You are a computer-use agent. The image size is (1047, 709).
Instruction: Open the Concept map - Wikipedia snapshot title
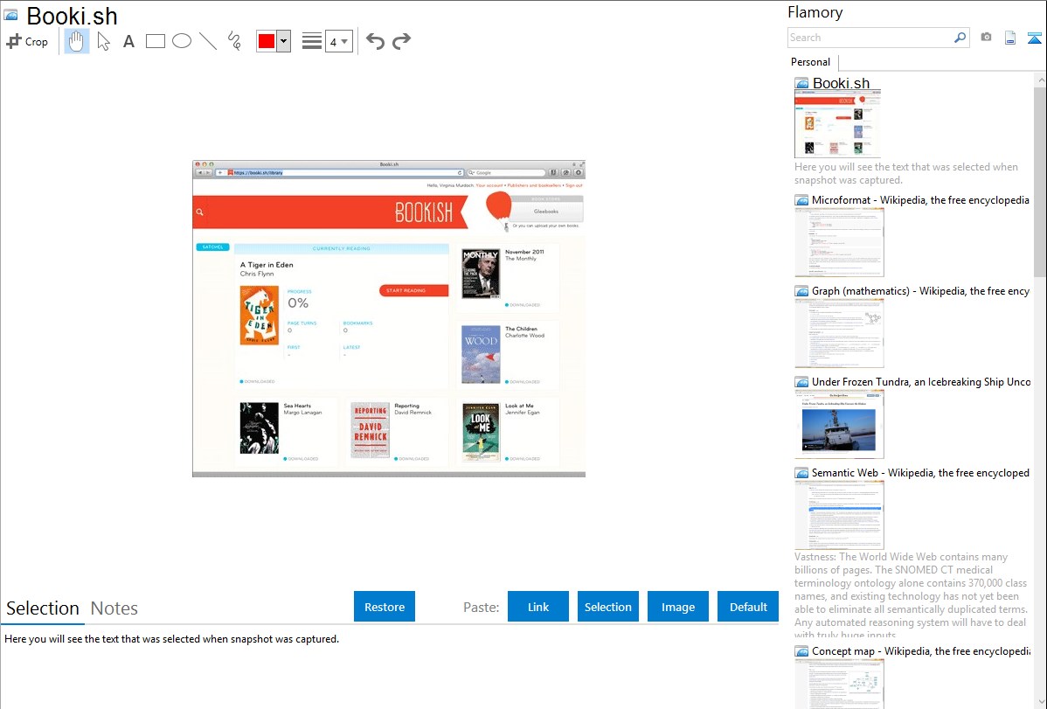(921, 650)
